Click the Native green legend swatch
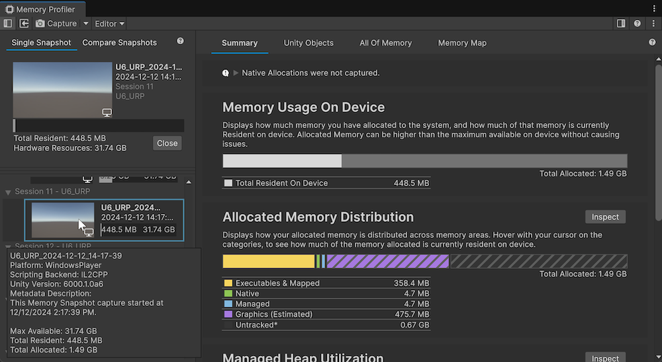Image resolution: width=662 pixels, height=362 pixels. pos(228,294)
